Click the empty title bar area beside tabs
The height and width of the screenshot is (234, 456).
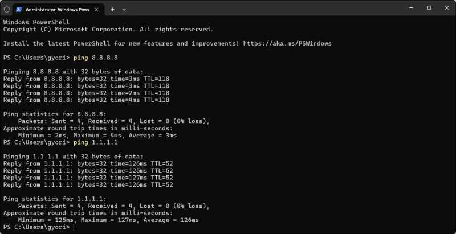coord(262,8)
